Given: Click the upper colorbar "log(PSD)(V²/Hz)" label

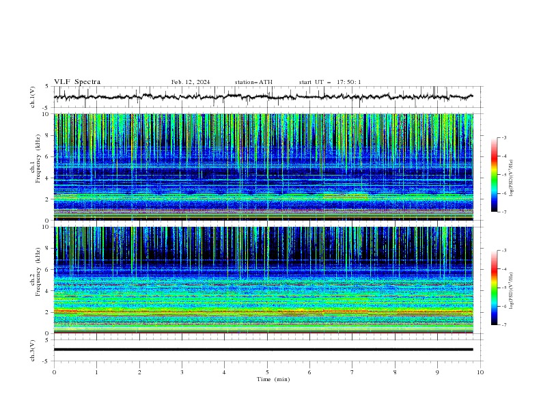Looking at the screenshot, I should coord(511,178).
